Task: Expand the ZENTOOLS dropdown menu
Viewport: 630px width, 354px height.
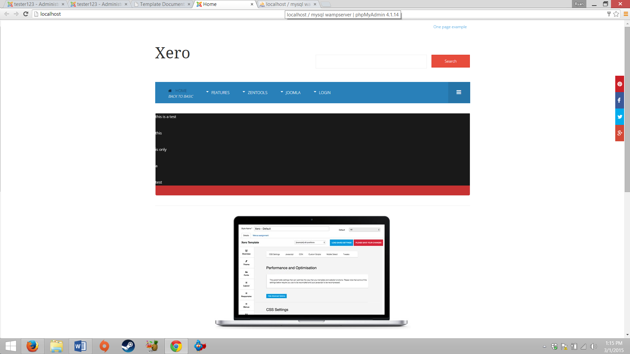Action: 255,92
